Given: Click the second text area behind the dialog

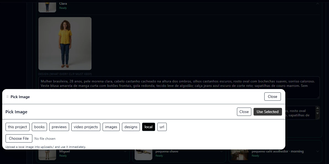Looking at the screenshot, I should coord(302,113).
